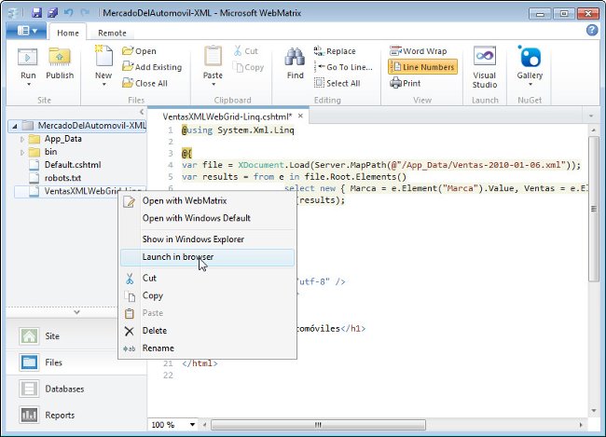Choose Launch in browser
Screen dimensions: 606x437
(208, 257)
